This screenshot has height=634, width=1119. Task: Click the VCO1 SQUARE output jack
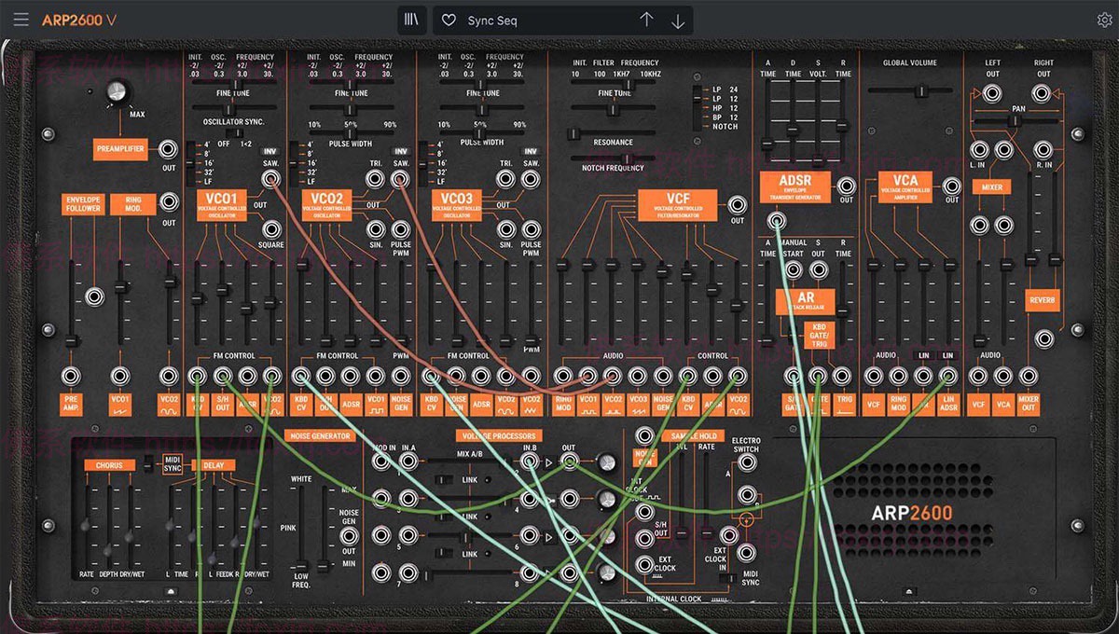tap(271, 228)
